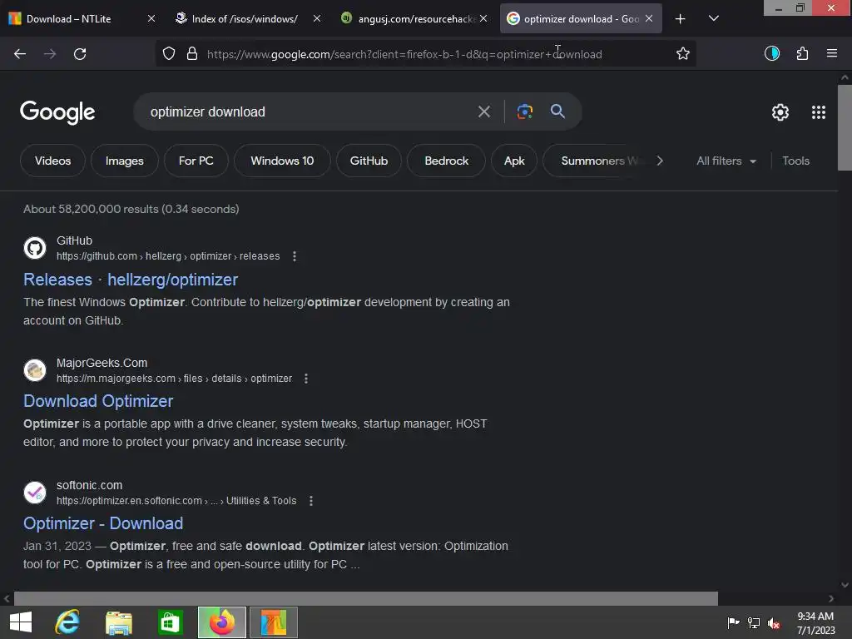The height and width of the screenshot is (639, 852).
Task: Close the angusj.com tab
Action: tap(483, 18)
